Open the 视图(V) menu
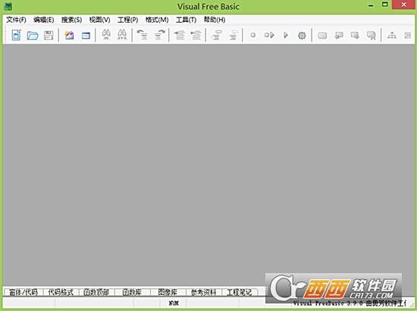 click(x=99, y=20)
